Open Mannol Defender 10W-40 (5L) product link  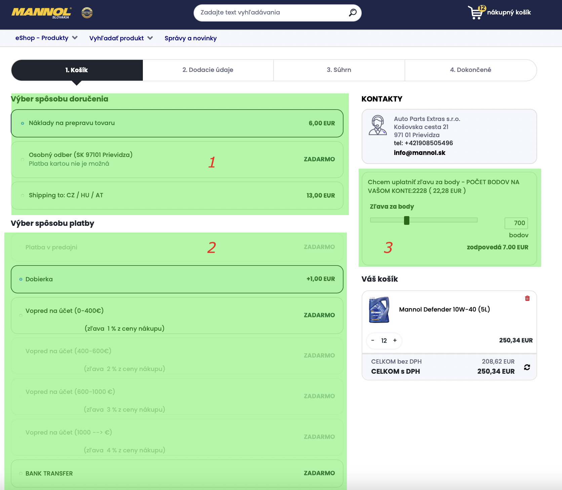(444, 309)
